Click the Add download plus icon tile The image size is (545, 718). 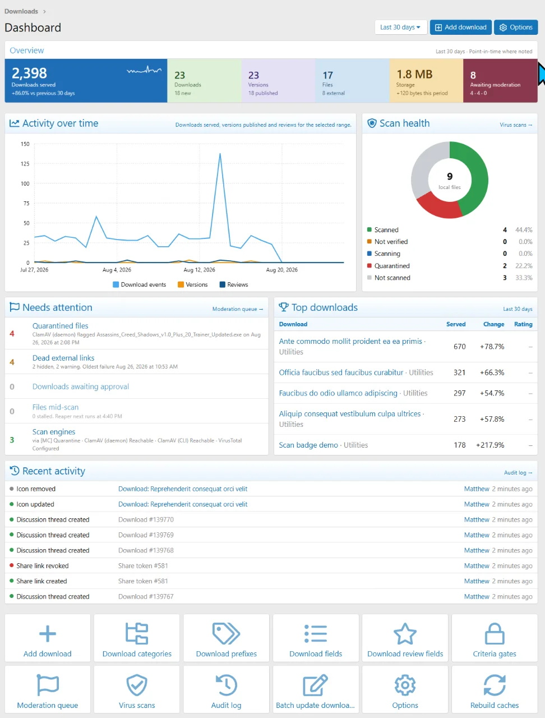pos(48,638)
